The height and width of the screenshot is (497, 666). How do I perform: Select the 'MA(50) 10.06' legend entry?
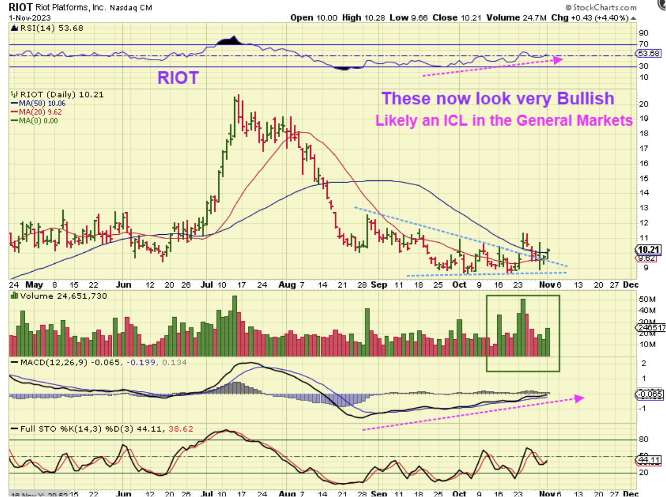tap(38, 103)
